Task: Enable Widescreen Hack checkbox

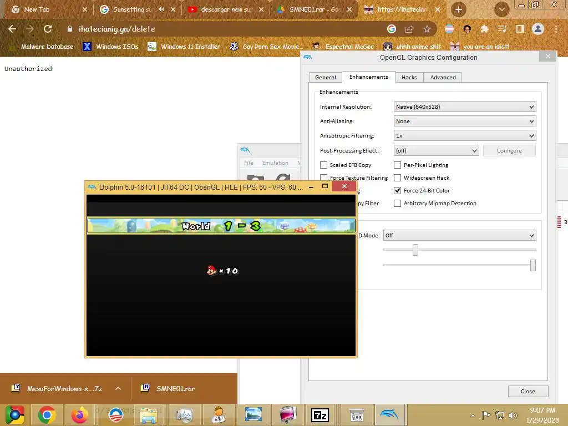Action: [397, 178]
